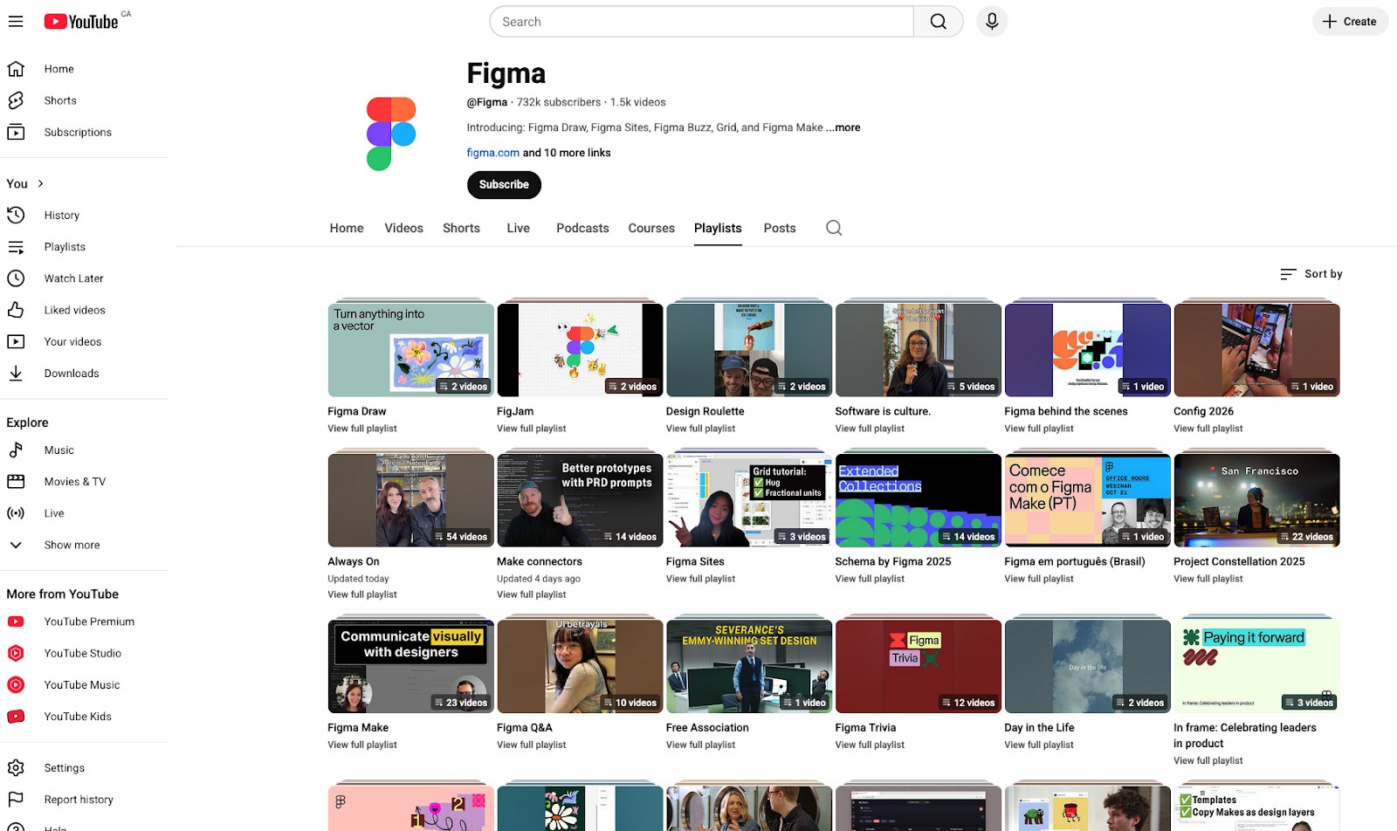Click the channel search magnifier icon

(834, 228)
